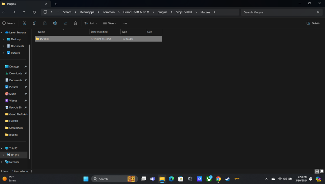
Task: Navigate to StopThePed in breadcrumb
Action: click(184, 12)
